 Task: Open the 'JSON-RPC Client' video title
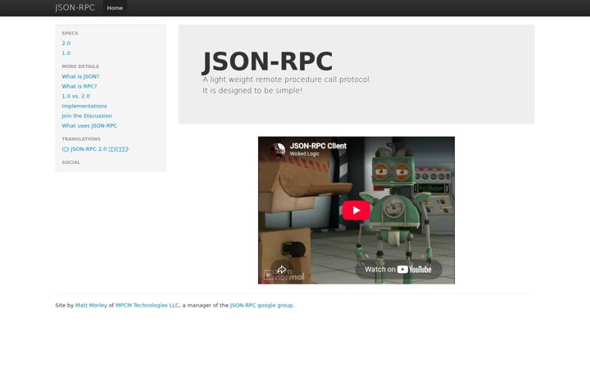pyautogui.click(x=318, y=146)
